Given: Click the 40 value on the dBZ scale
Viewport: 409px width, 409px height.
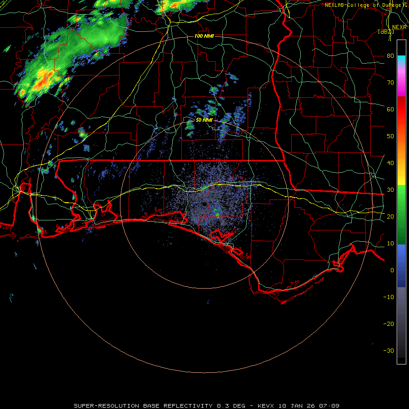Looking at the screenshot, I should tap(390, 163).
